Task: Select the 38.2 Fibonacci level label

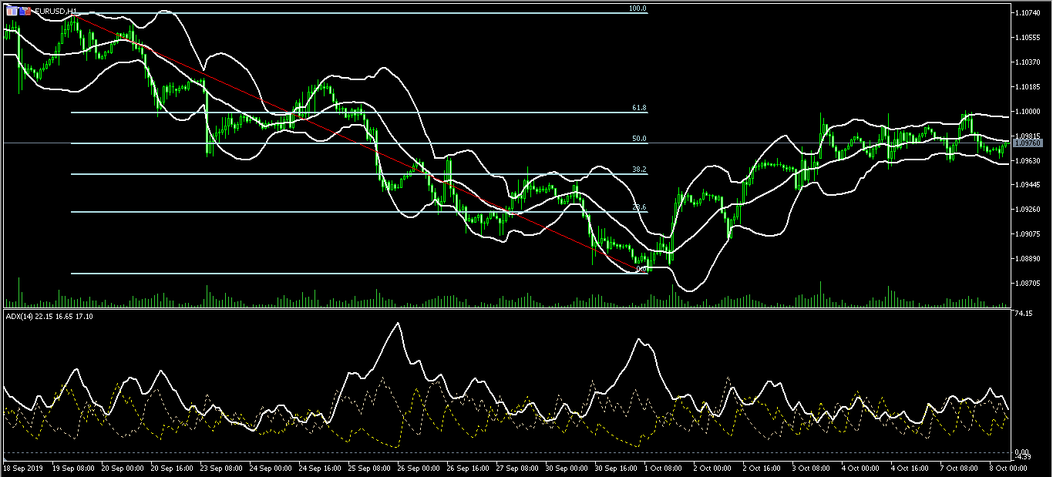Action: 638,170
